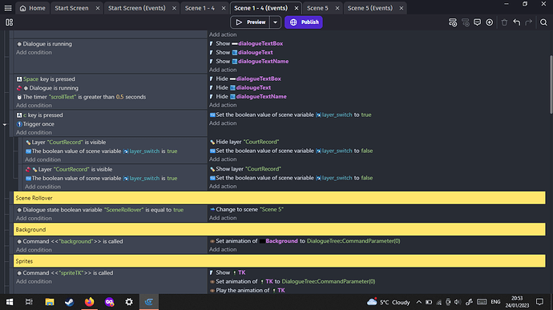Click the delete selected events trash icon
553x310 pixels.
coord(504,22)
